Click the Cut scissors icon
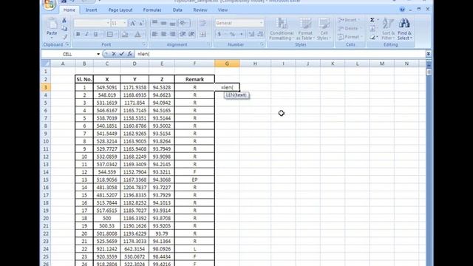This screenshot has width=473, height=266. point(64,21)
